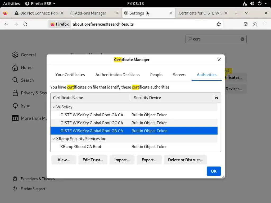Open the Sync settings icon

(x=15, y=105)
